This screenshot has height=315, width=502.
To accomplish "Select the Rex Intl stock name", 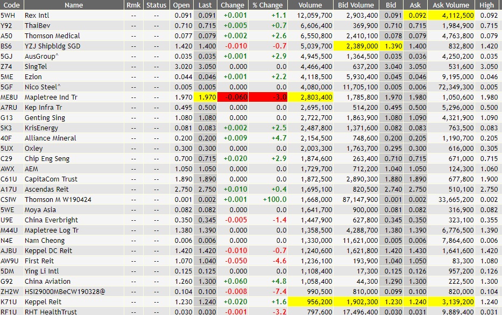I will [x=37, y=16].
